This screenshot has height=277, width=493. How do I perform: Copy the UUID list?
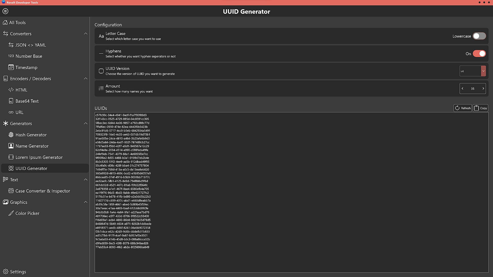tap(480, 108)
